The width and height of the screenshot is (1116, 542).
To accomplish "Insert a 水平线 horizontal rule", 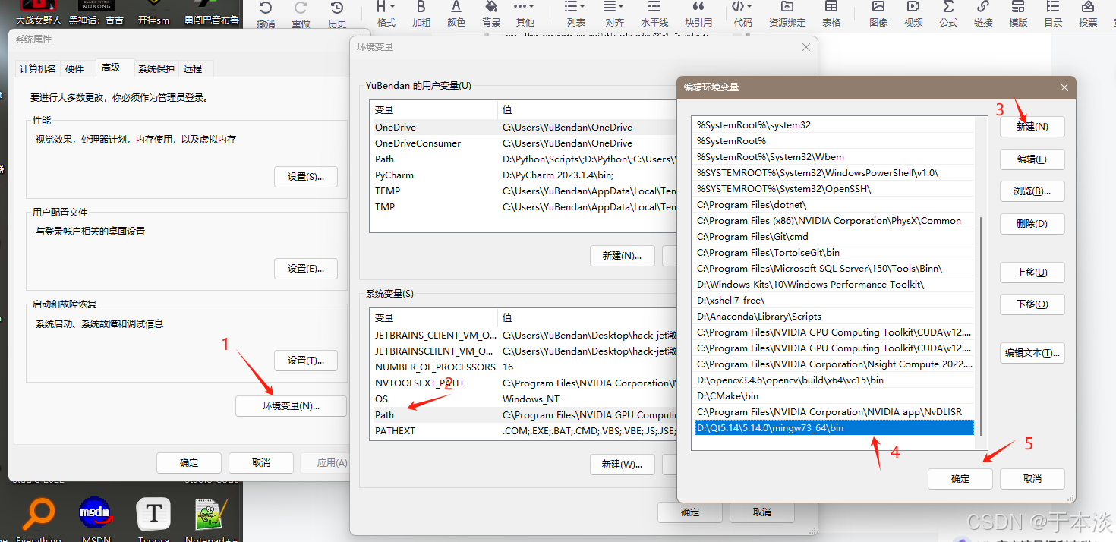I will 654,7.
